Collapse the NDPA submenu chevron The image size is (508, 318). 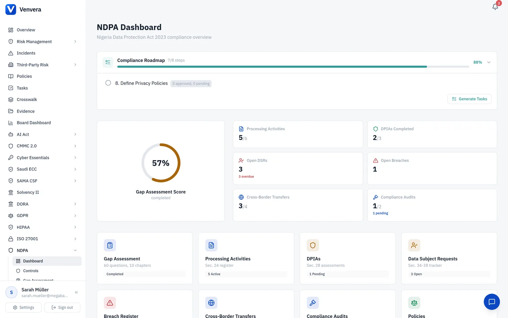[75, 251]
